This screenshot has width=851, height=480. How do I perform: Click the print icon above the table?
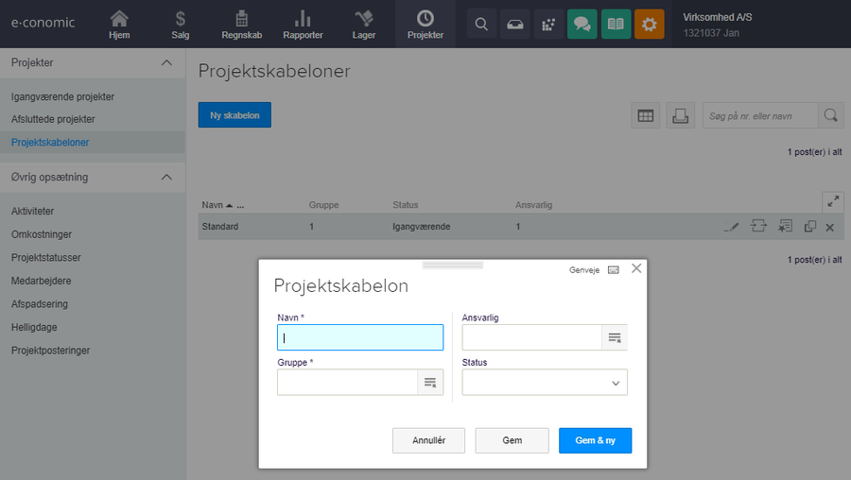[x=679, y=115]
